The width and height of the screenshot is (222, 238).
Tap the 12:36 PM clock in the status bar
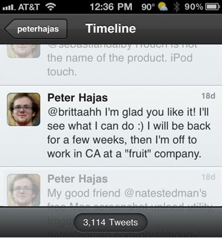pyautogui.click(x=111, y=7)
